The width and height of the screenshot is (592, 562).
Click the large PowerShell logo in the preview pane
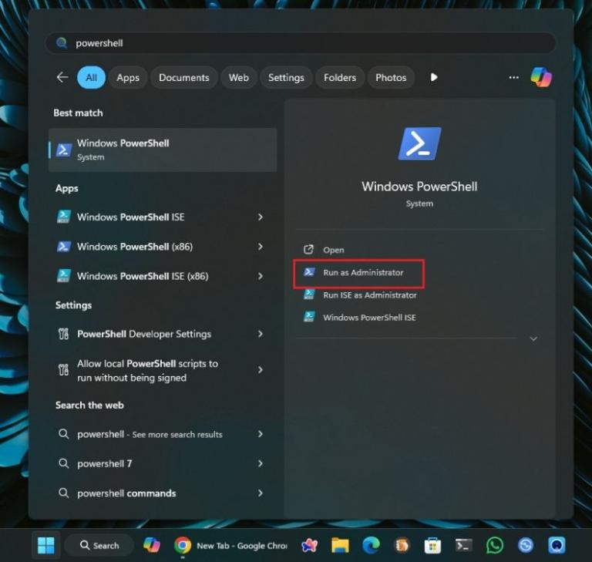click(419, 143)
